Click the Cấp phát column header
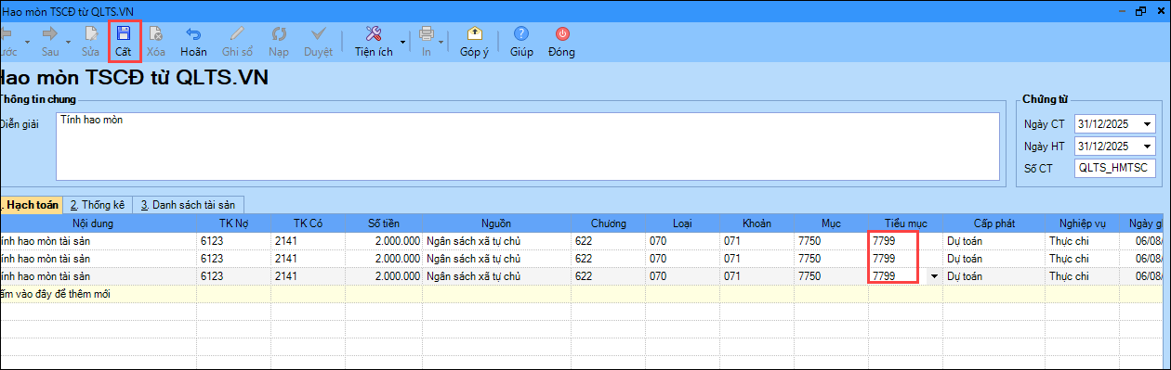1171x370 pixels. [994, 223]
